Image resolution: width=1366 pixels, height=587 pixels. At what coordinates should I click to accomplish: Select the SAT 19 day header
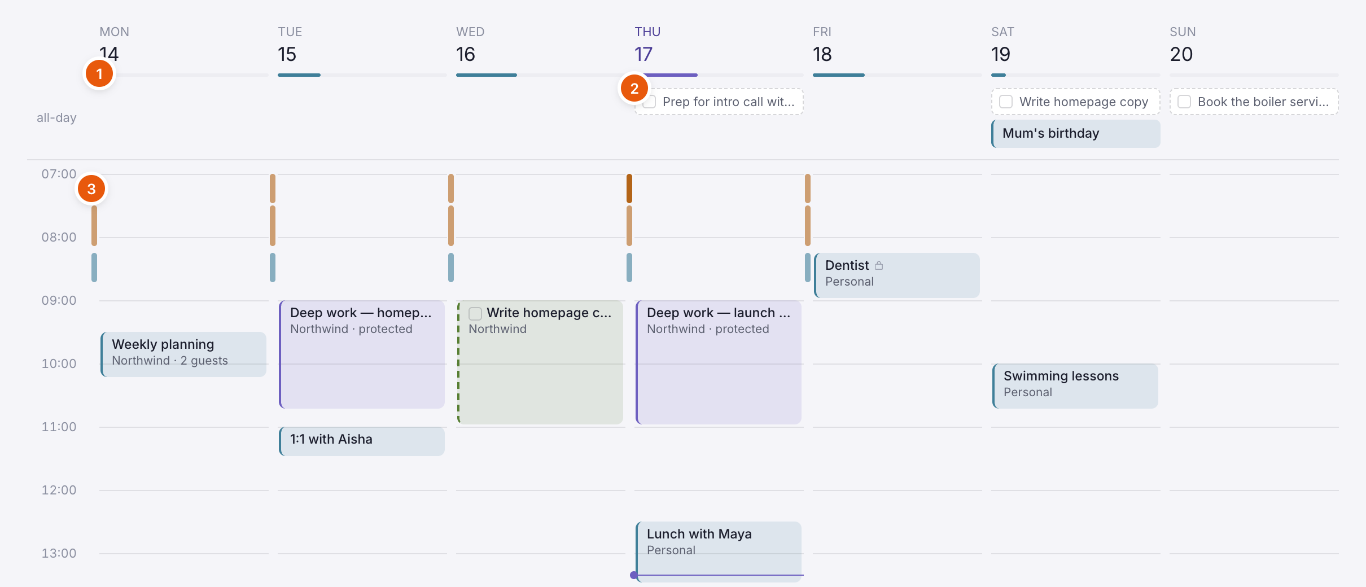click(1002, 45)
